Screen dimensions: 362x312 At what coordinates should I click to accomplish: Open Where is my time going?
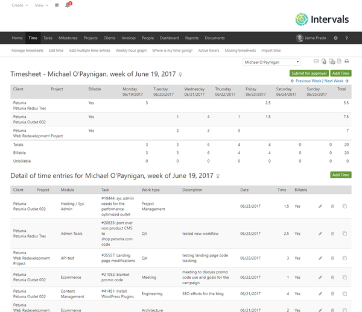tap(172, 51)
